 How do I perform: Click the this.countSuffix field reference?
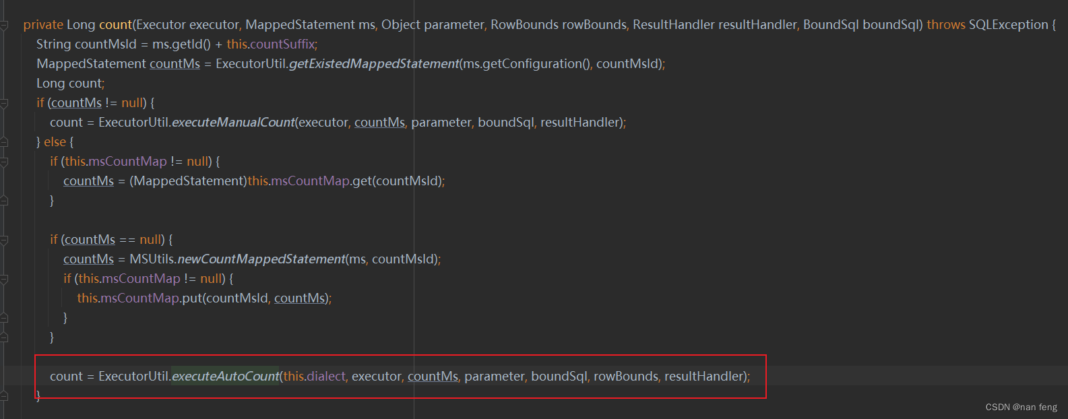point(270,44)
